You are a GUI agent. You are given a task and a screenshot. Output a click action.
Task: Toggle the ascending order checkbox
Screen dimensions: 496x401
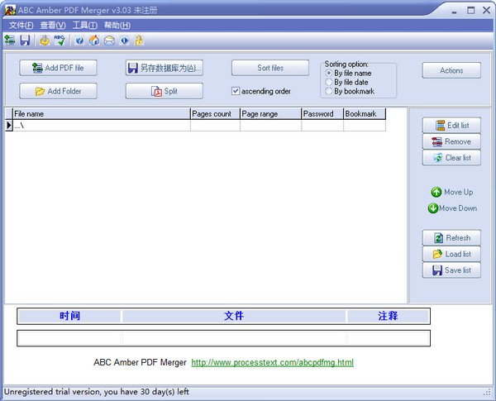click(236, 91)
